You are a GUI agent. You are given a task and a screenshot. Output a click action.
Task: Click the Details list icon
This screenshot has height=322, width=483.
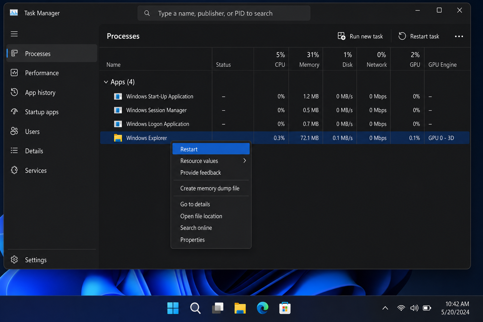pos(14,151)
